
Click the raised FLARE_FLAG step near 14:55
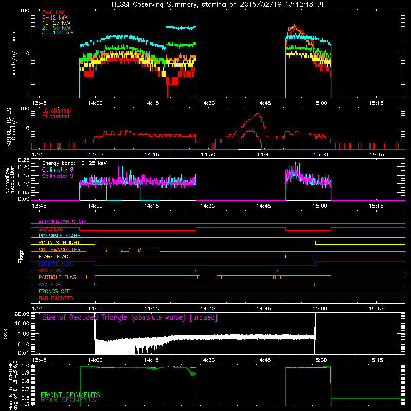(x=300, y=255)
